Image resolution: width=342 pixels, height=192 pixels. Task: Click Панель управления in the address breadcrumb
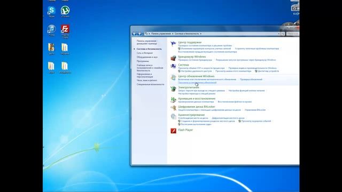(x=161, y=34)
